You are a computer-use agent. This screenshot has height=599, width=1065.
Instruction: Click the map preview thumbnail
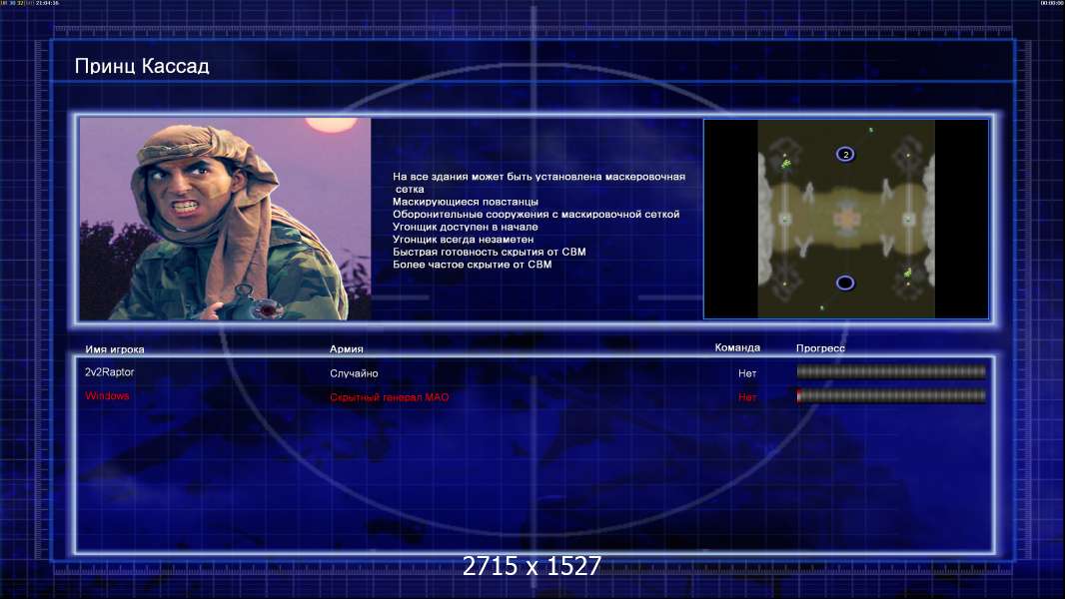point(846,219)
